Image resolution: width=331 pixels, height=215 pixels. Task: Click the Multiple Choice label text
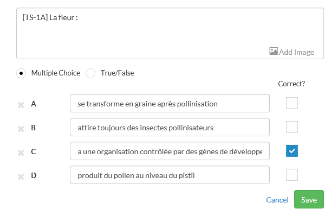point(56,73)
